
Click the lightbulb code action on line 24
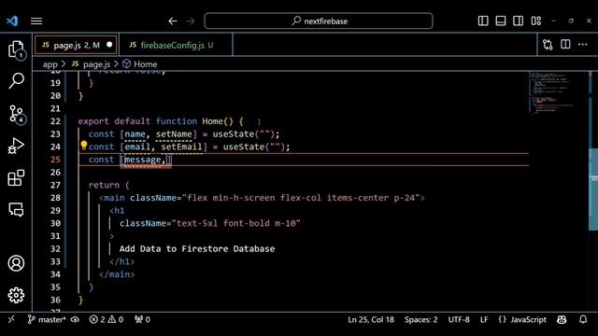pos(83,146)
